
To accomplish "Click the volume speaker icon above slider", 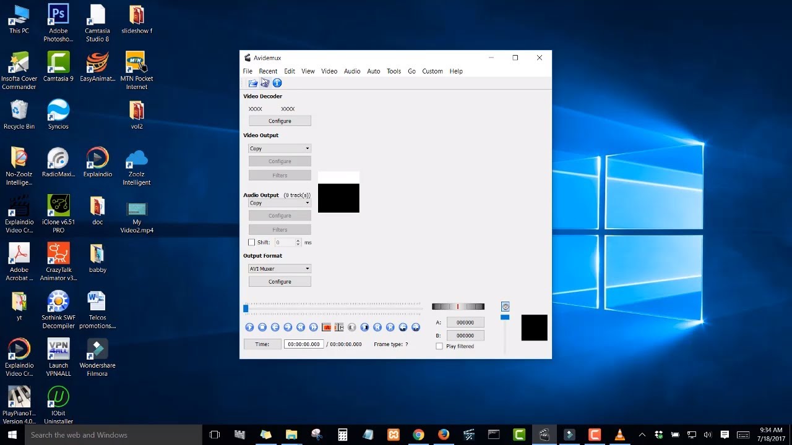I will [x=506, y=307].
